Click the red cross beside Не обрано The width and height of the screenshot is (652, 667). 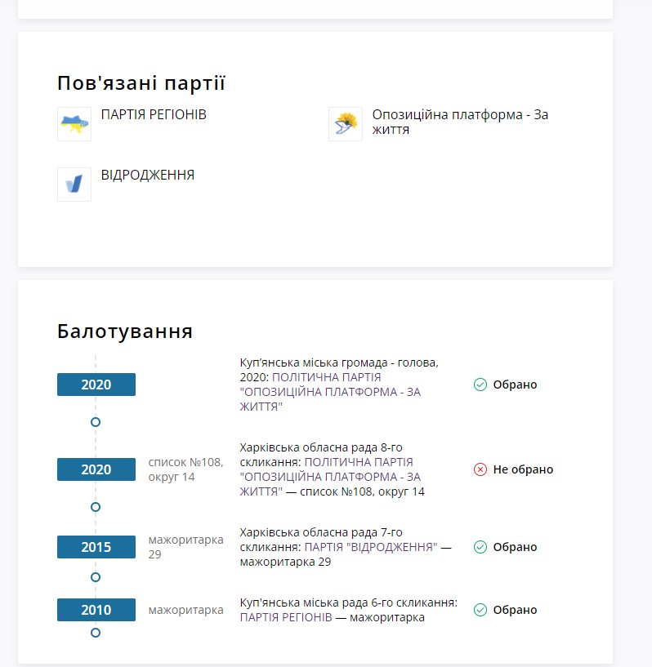pos(480,469)
